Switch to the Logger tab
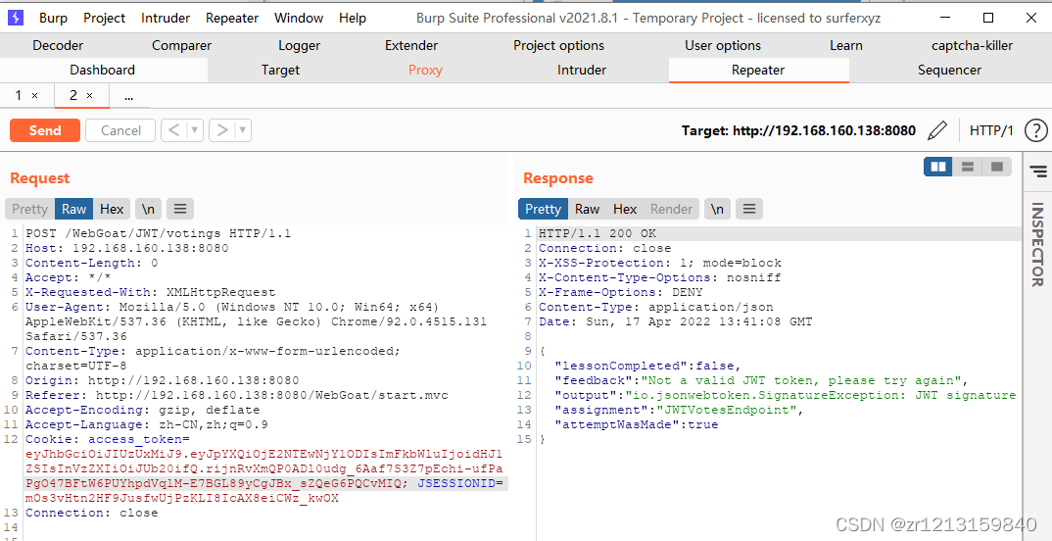The image size is (1052, 541). click(x=299, y=46)
